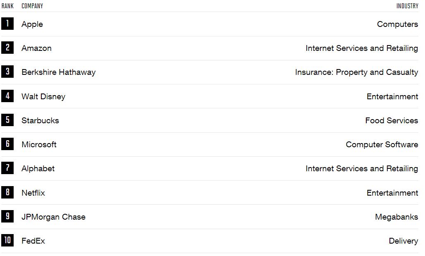
Task: Click the COMPANY column header
Action: (x=32, y=6)
